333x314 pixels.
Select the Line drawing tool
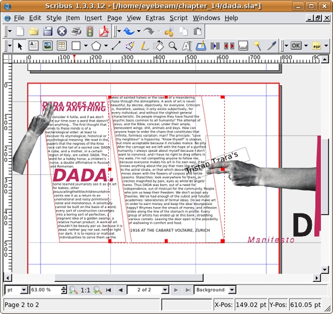point(116,46)
